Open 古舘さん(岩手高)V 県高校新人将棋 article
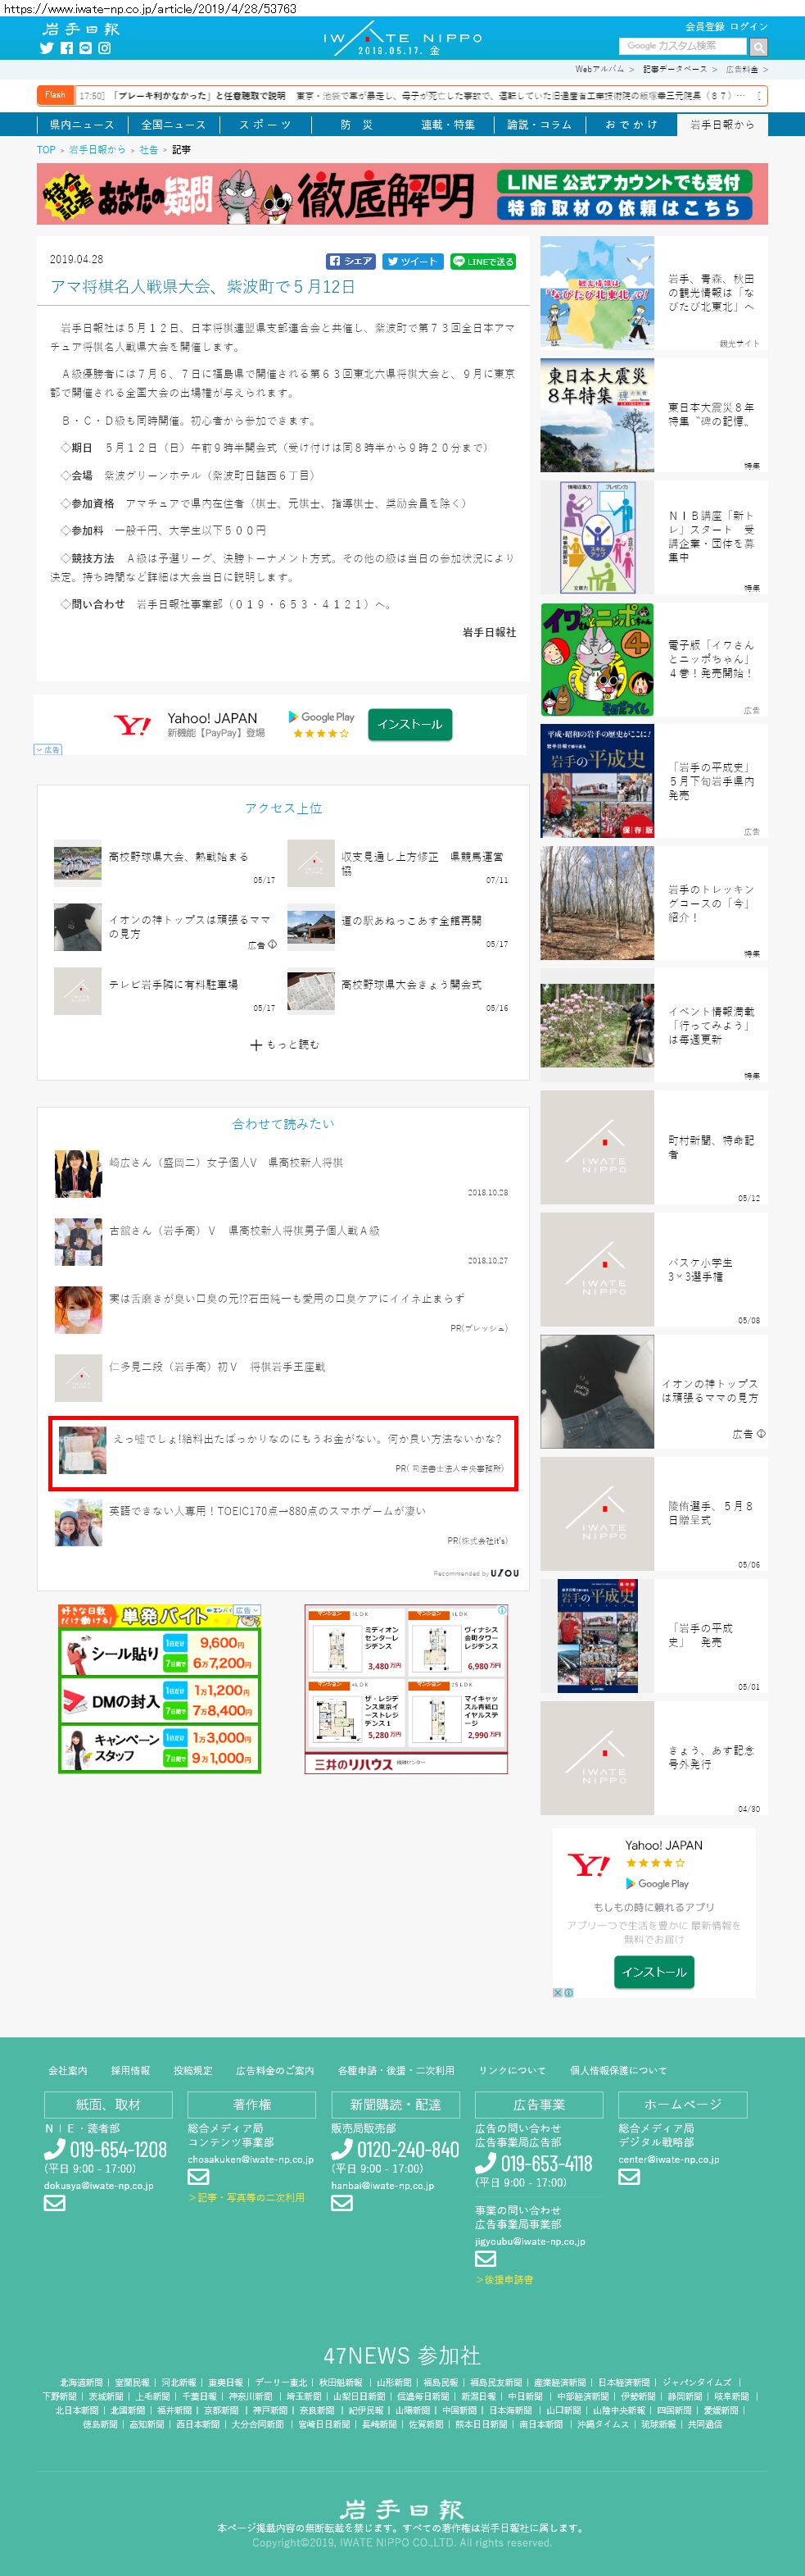This screenshot has width=805, height=2576. coord(245,1231)
